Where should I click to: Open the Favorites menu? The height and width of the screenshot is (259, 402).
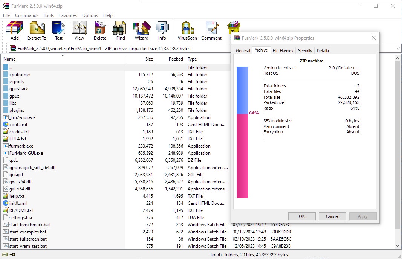tap(68, 15)
